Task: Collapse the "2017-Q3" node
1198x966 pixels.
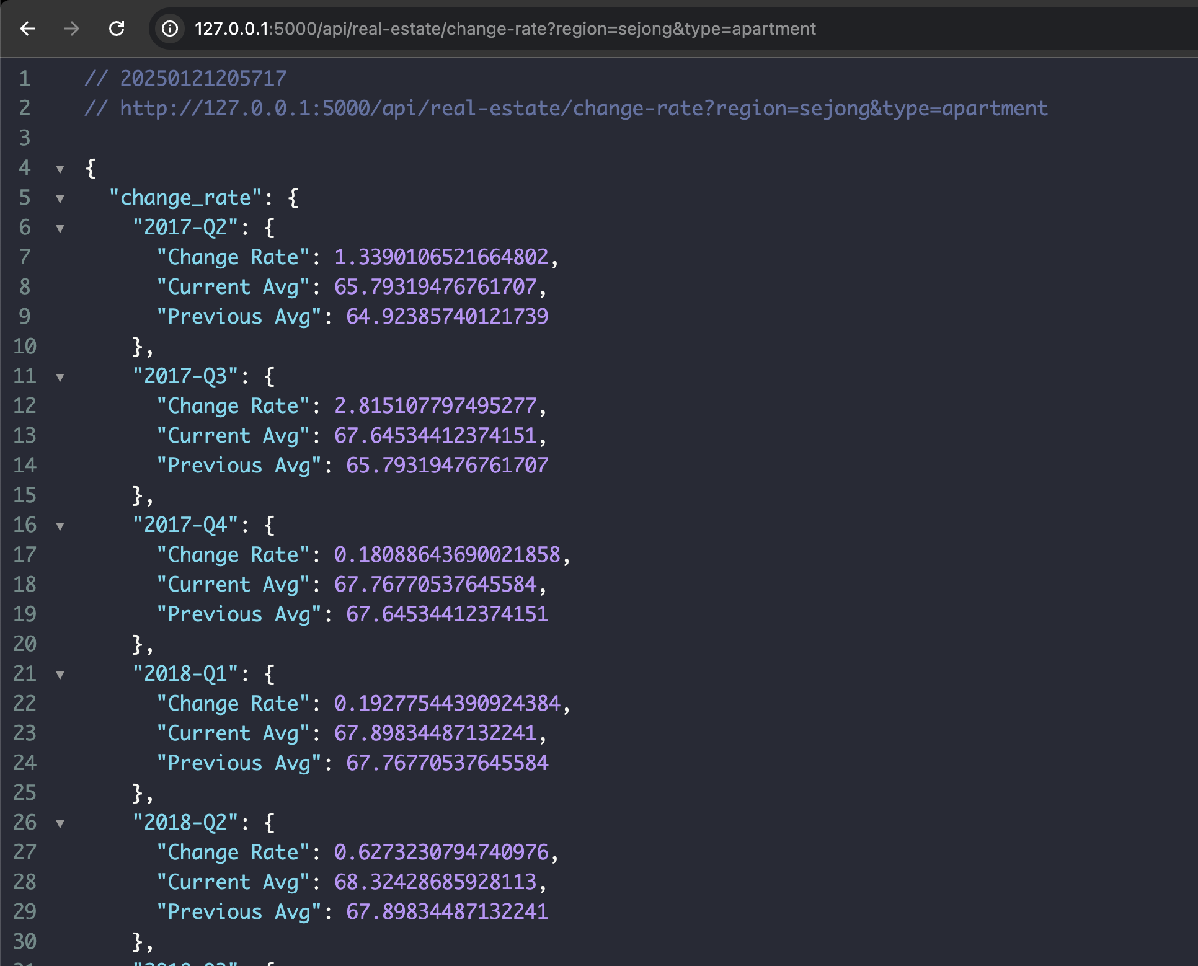Action: (60, 377)
